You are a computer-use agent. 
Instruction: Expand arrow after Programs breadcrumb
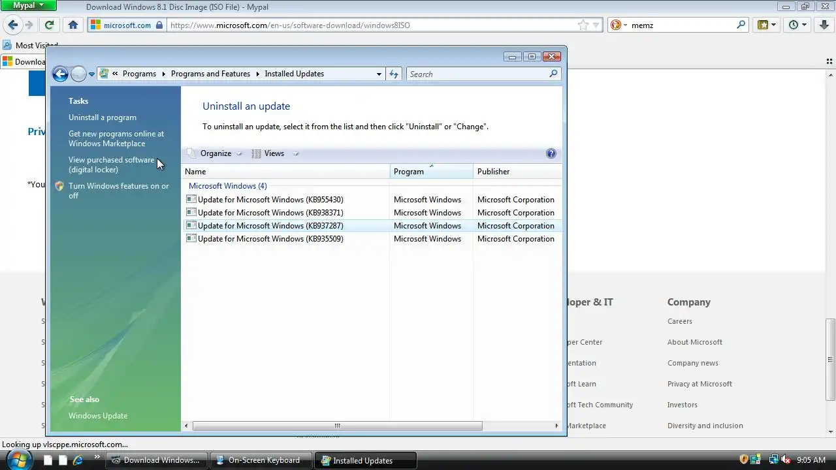[x=163, y=74]
